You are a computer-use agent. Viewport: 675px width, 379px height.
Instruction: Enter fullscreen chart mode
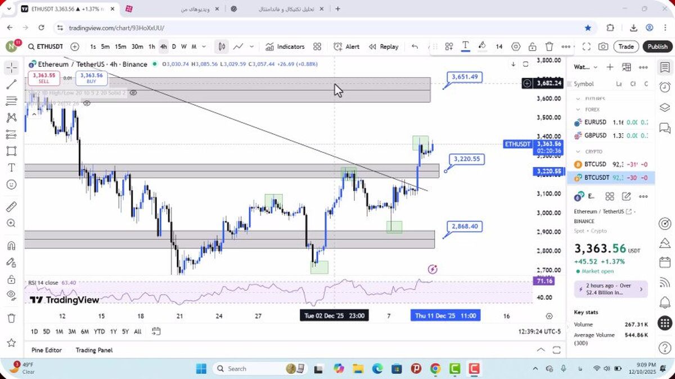(586, 47)
